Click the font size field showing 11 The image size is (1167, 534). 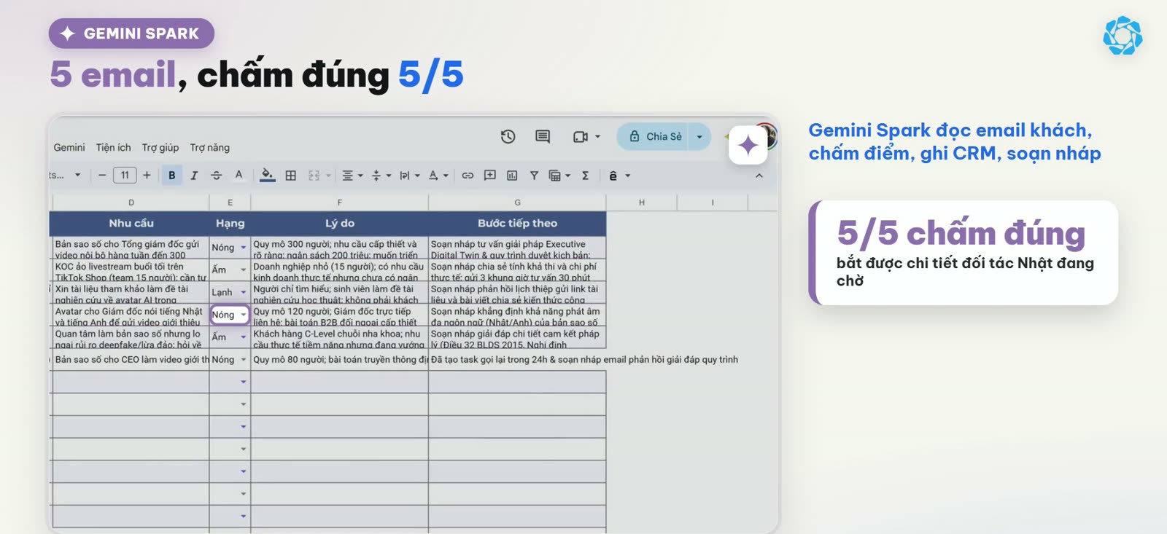pos(125,175)
